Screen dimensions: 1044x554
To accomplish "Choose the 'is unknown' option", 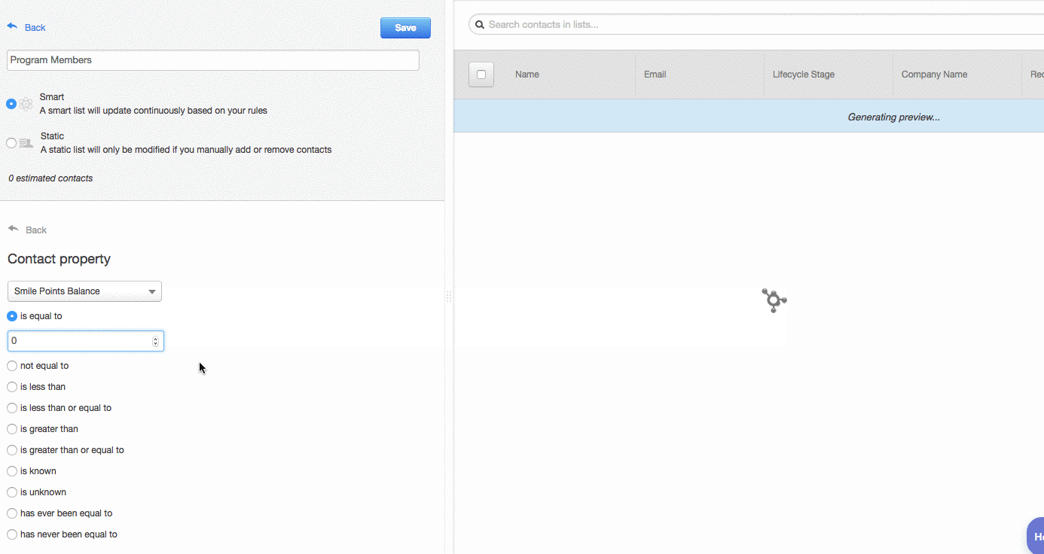I will (12, 492).
